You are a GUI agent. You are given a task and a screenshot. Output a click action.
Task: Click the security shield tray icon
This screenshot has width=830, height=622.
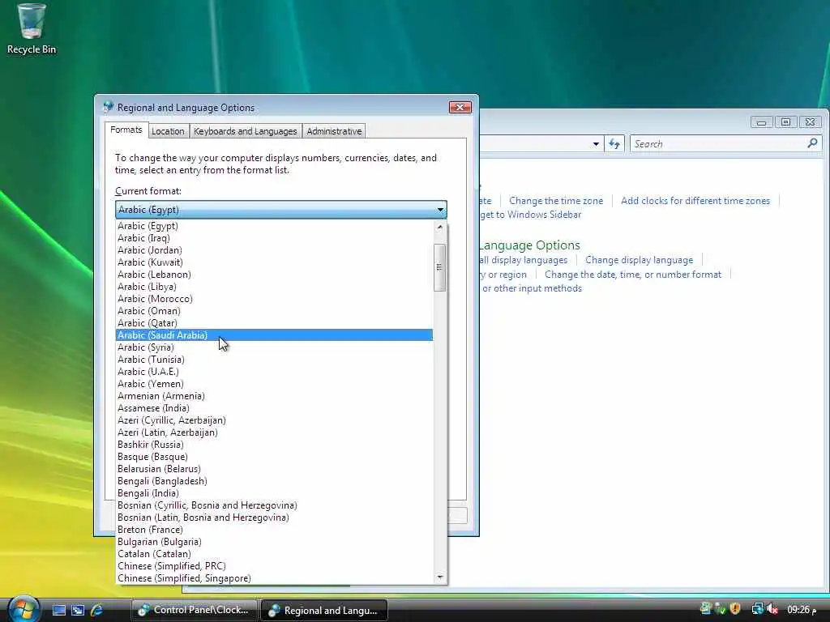point(734,609)
